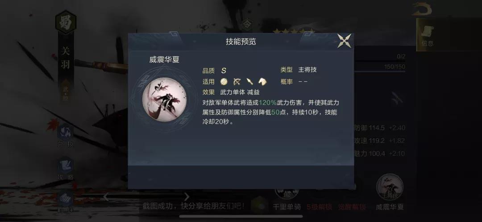
Task: Tap the 蜀 faction hexagon badge
Action: pyautogui.click(x=66, y=22)
